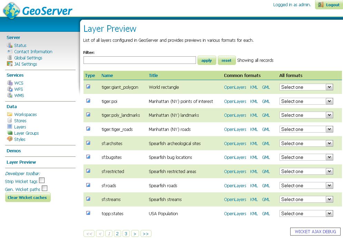Viewport: 343px width, 239px height.
Task: Click type icon for sf:bugsites row
Action: [88, 157]
